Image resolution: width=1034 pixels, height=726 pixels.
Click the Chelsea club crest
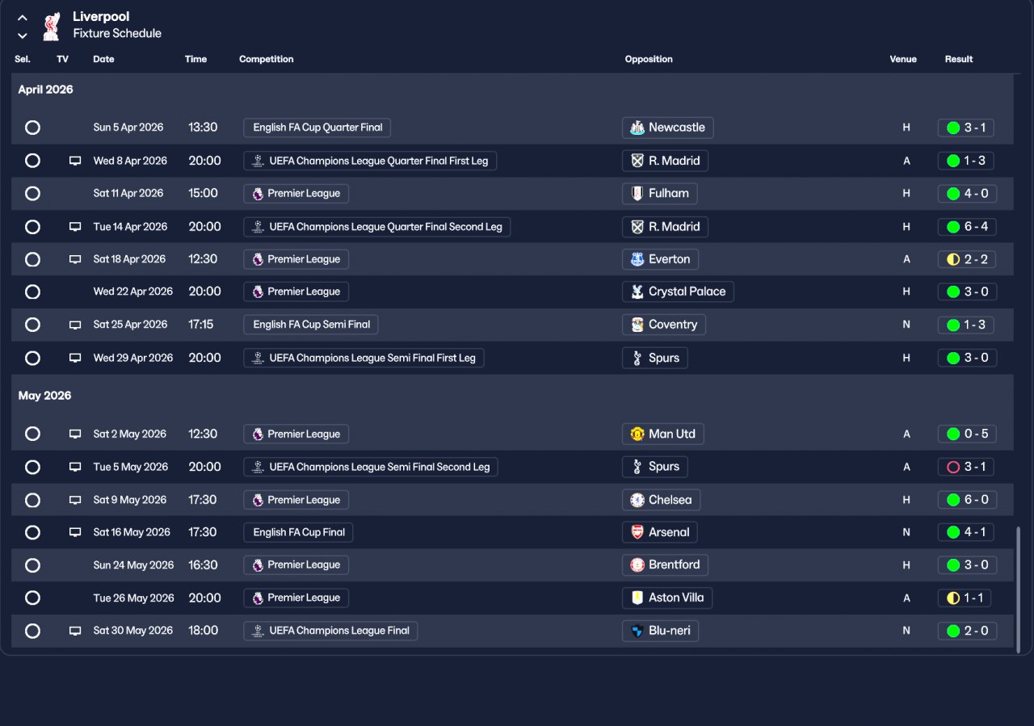(637, 500)
